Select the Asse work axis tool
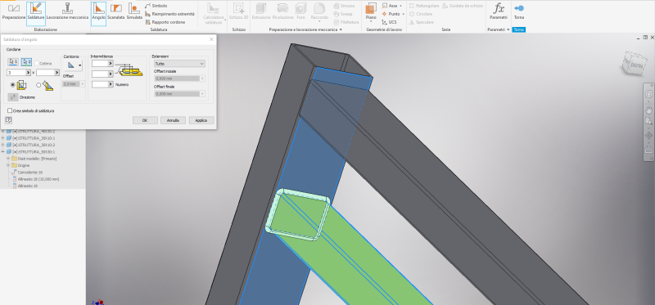The height and width of the screenshot is (305, 655). click(x=390, y=6)
